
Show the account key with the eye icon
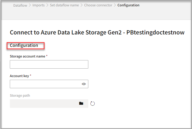[x=84, y=84]
